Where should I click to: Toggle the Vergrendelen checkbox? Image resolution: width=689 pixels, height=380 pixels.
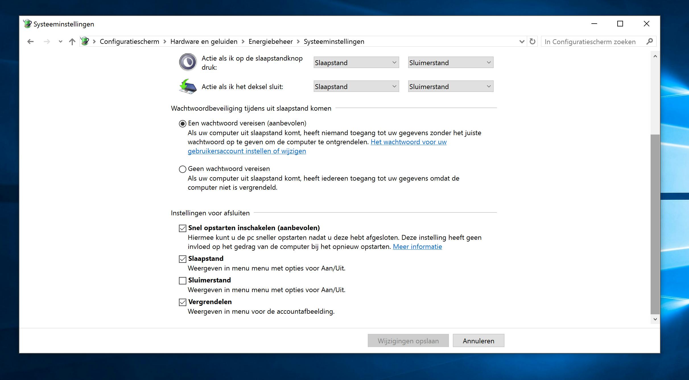183,302
